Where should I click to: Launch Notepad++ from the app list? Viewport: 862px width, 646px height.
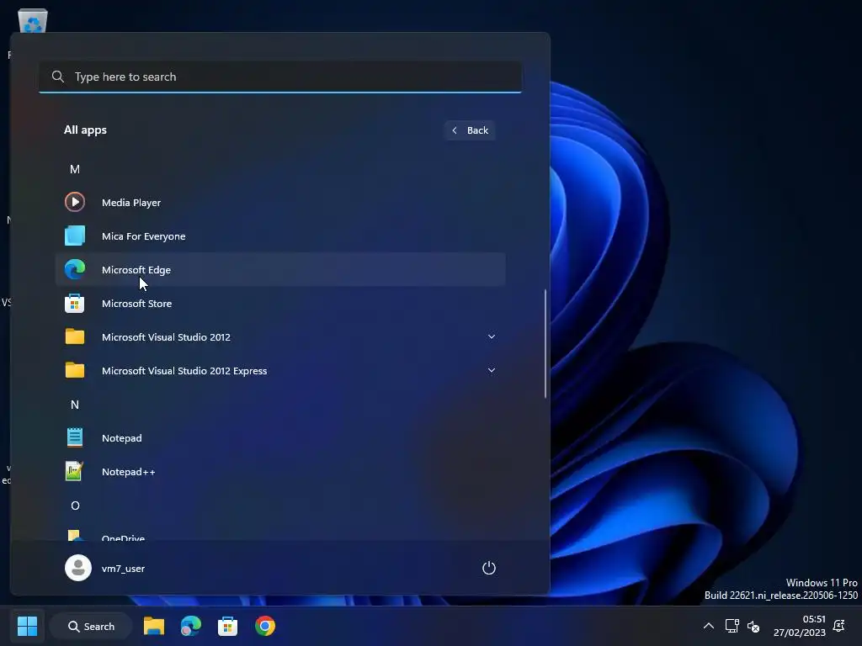point(279,471)
